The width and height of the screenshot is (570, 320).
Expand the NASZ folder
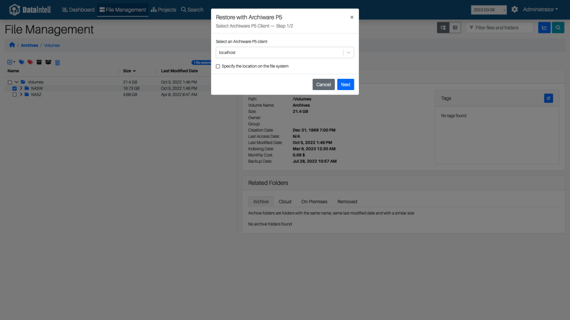click(21, 94)
